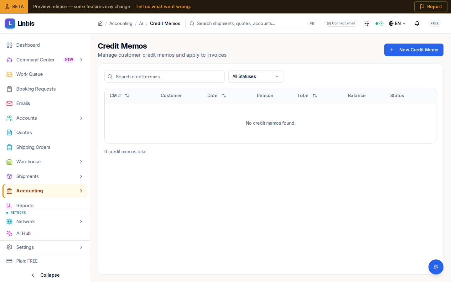
Task: Click the Report button in beta banner
Action: click(x=431, y=7)
